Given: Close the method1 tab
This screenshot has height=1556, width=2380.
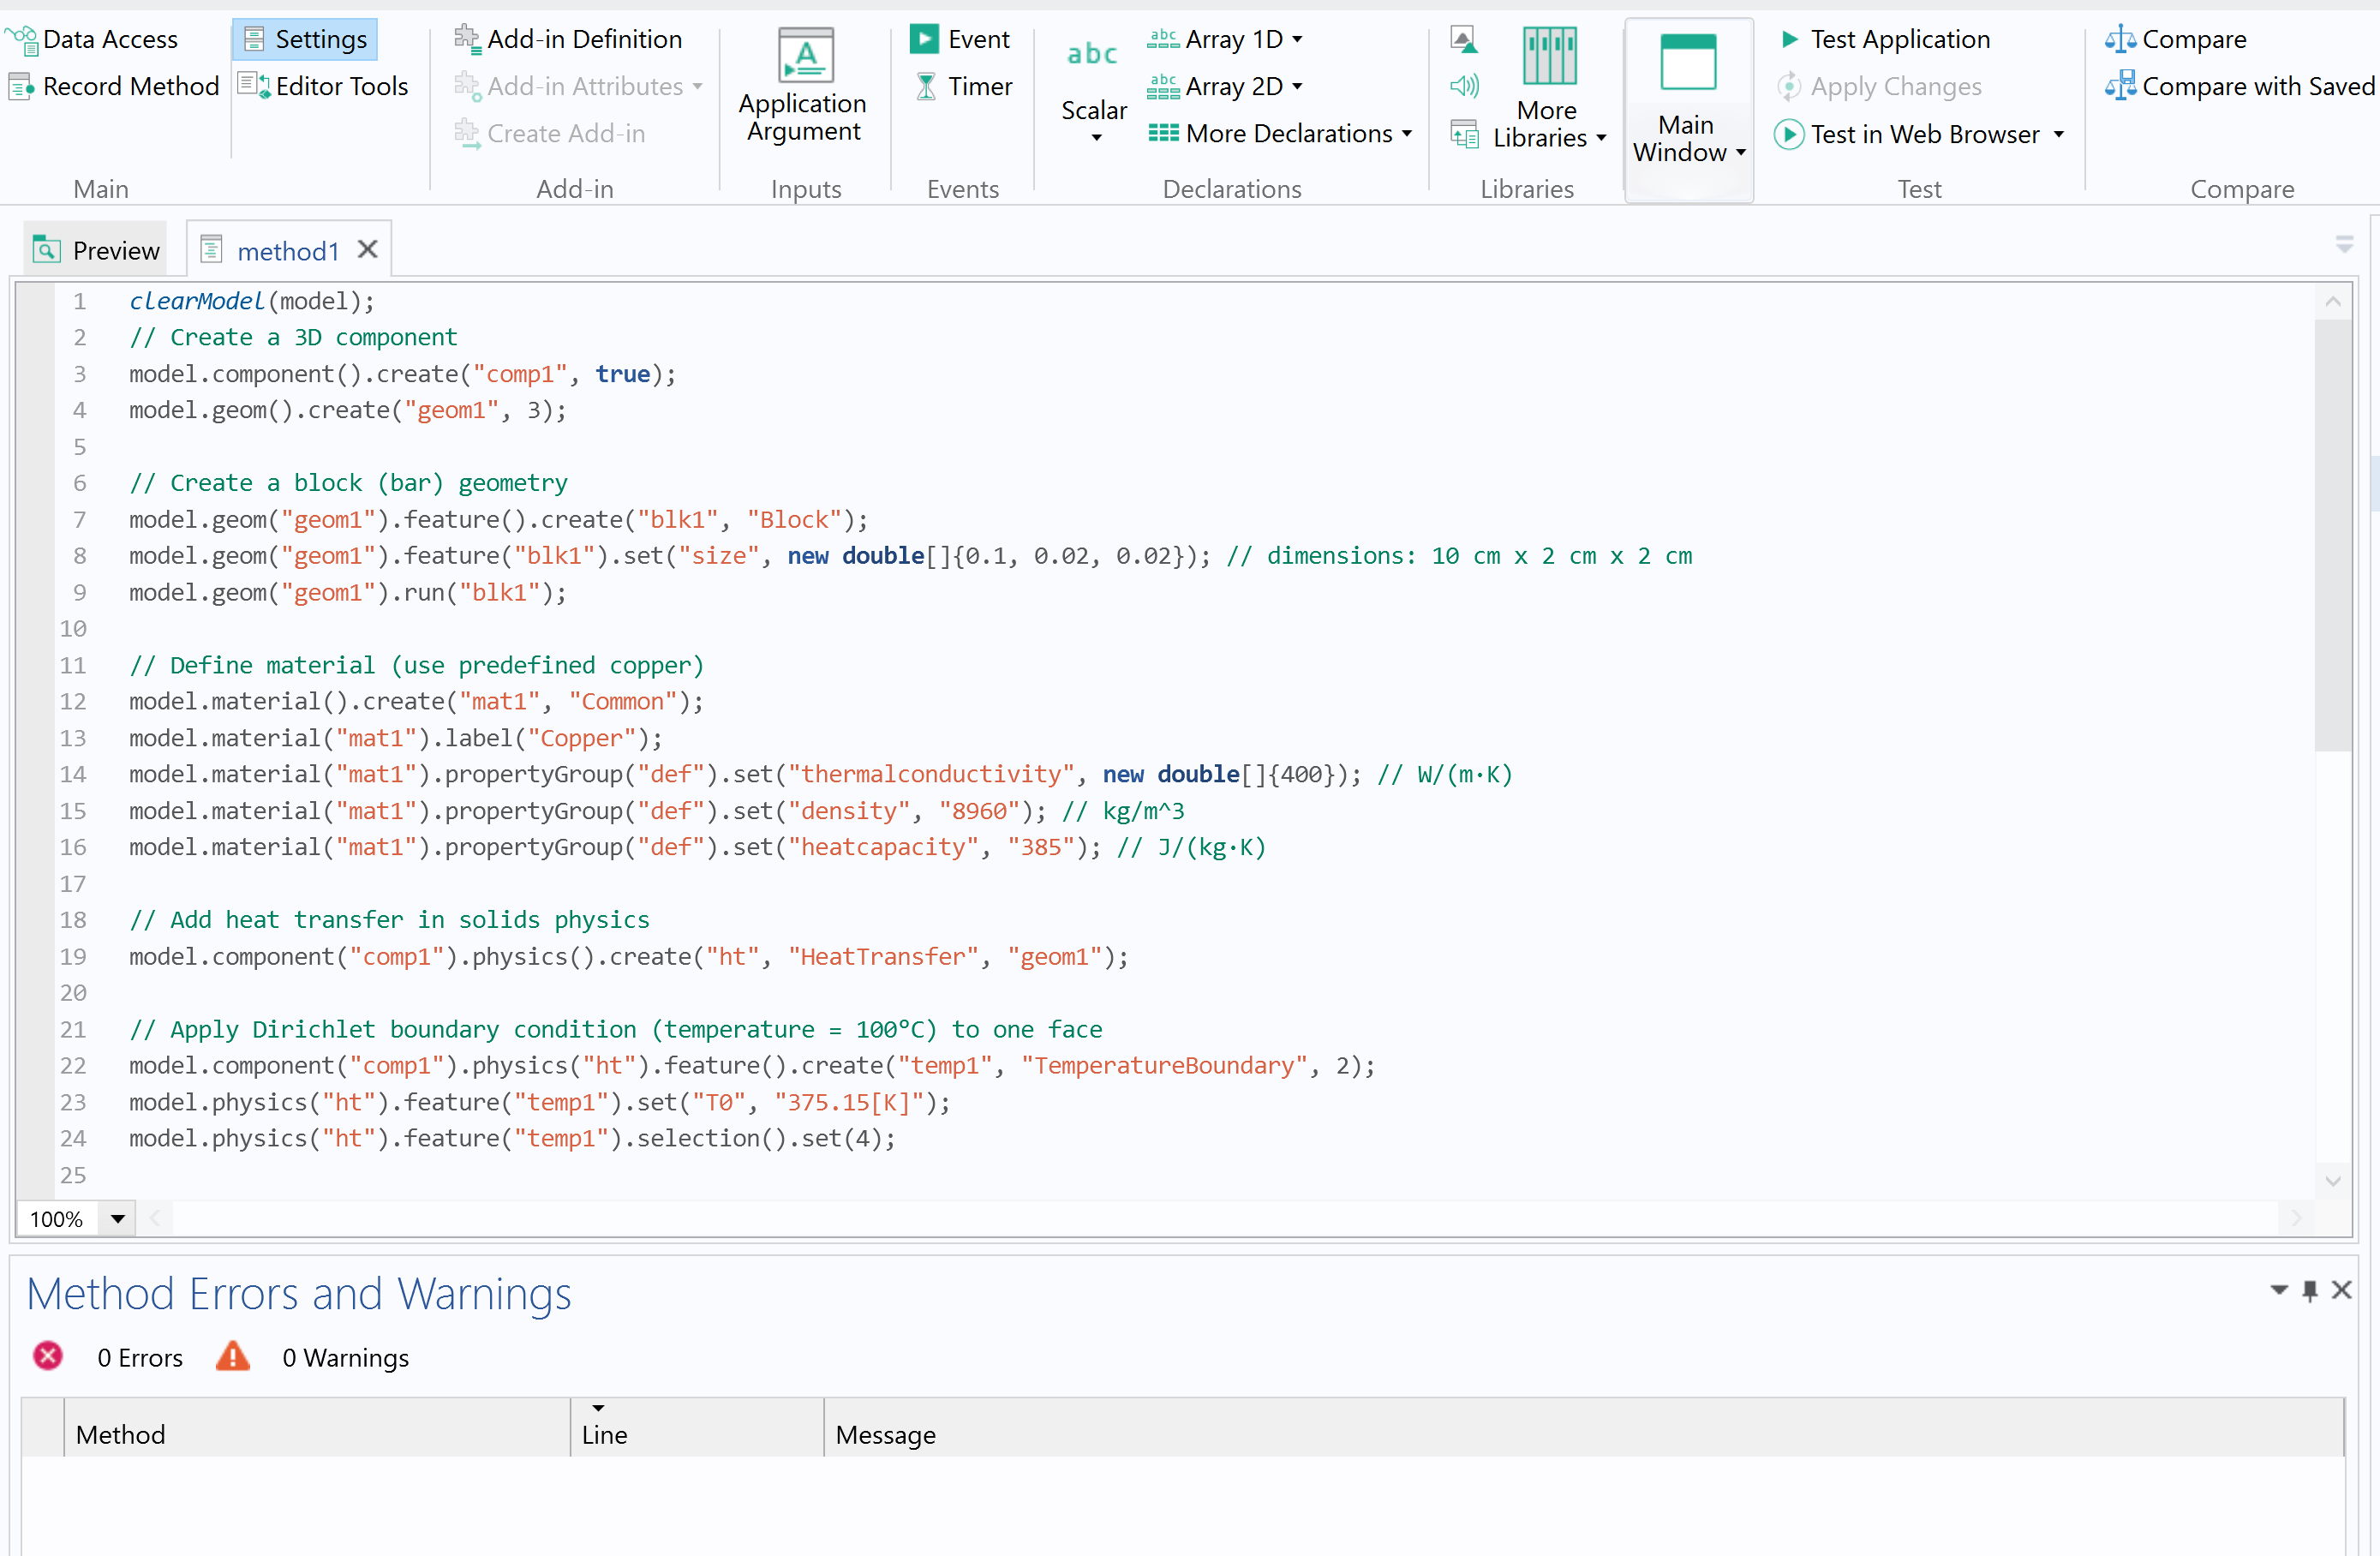Looking at the screenshot, I should (368, 249).
